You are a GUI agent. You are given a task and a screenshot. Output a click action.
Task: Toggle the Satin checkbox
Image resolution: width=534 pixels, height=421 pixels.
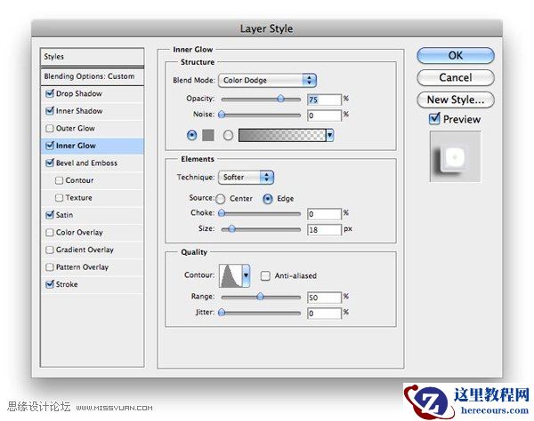pos(50,215)
